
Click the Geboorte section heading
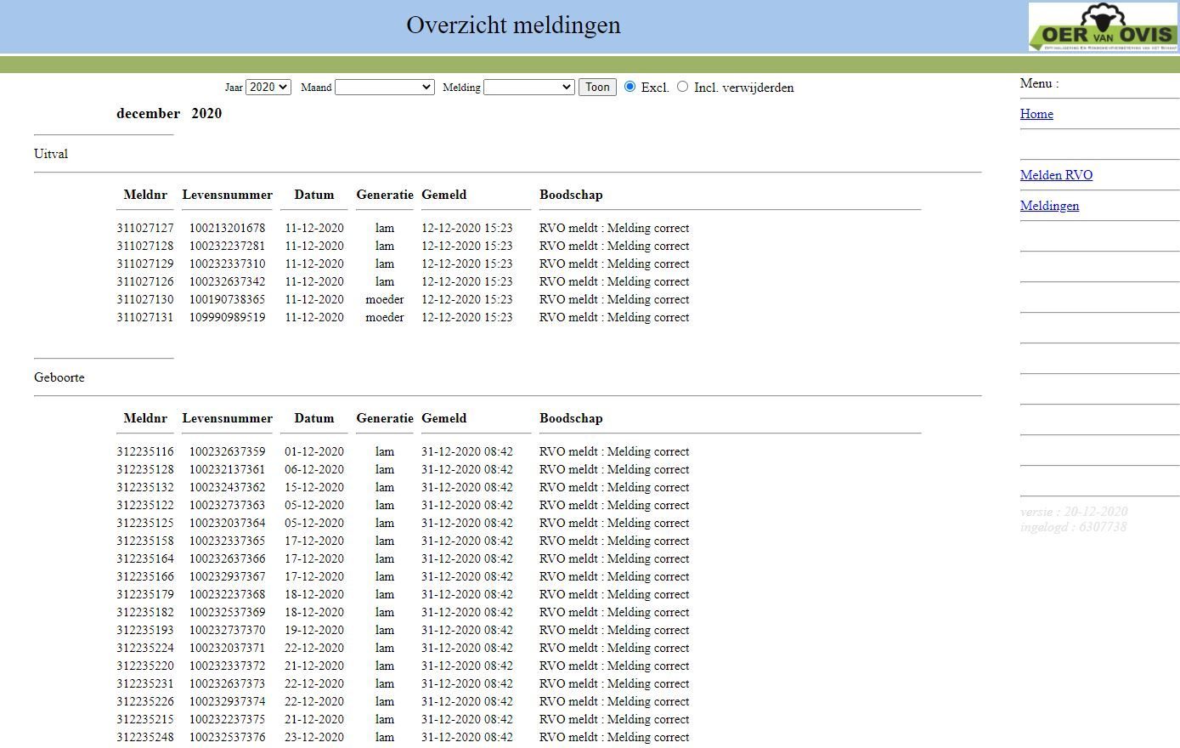[x=59, y=377]
